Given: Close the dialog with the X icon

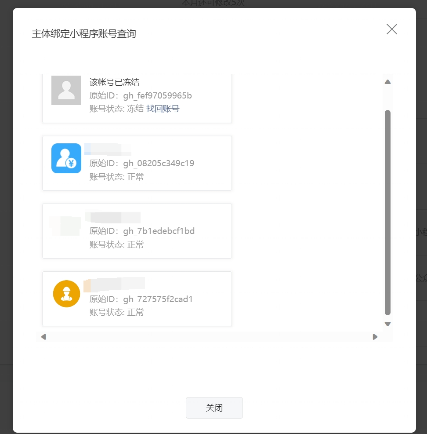Looking at the screenshot, I should click(x=391, y=29).
